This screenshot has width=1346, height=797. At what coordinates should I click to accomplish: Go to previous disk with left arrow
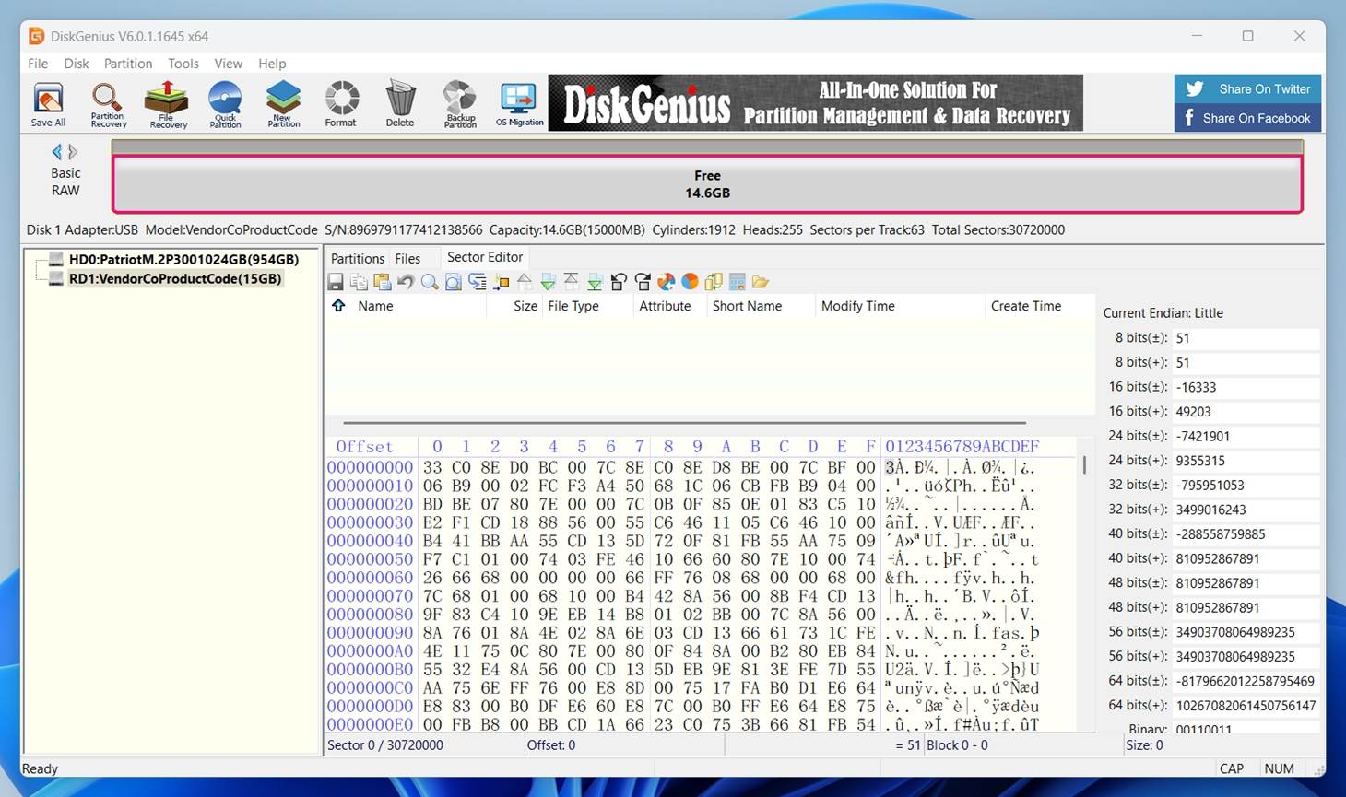pos(57,152)
